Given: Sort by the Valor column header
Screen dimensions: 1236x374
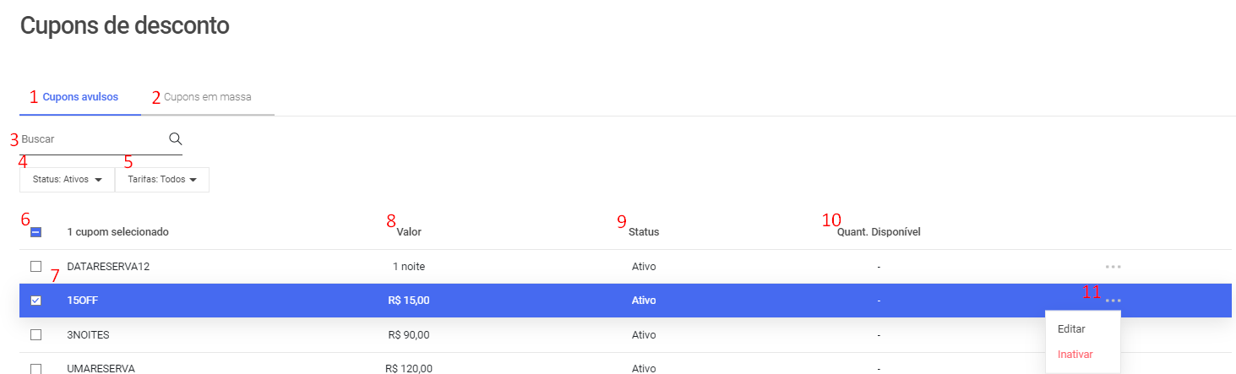Looking at the screenshot, I should pyautogui.click(x=409, y=231).
